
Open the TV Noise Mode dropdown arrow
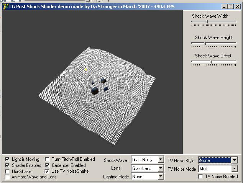coord(234,168)
